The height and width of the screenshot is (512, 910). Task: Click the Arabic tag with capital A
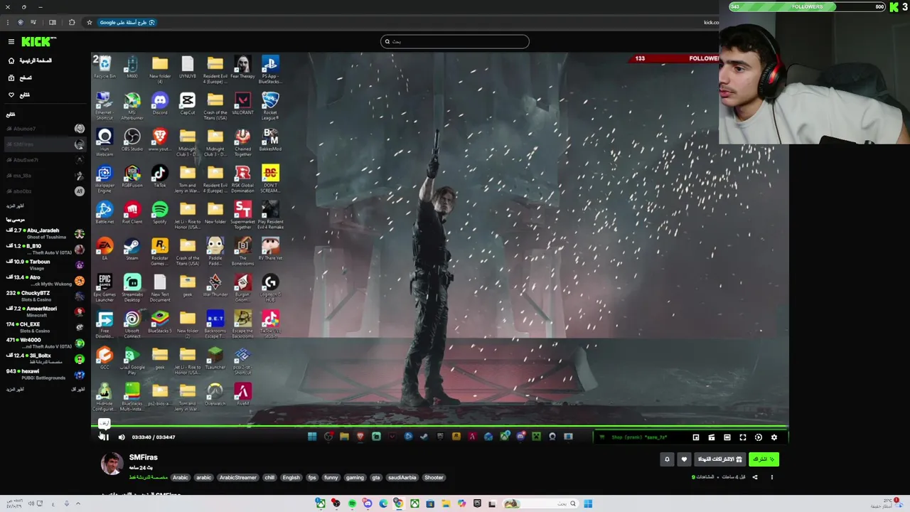coord(181,478)
